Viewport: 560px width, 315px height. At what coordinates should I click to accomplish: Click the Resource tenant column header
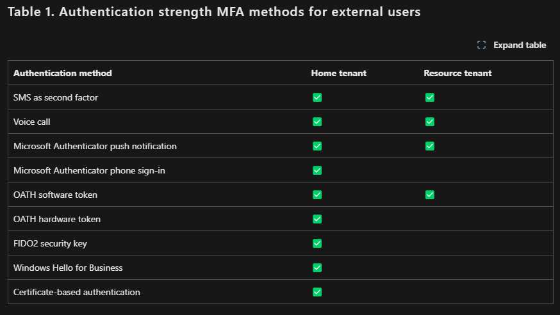[x=457, y=73]
